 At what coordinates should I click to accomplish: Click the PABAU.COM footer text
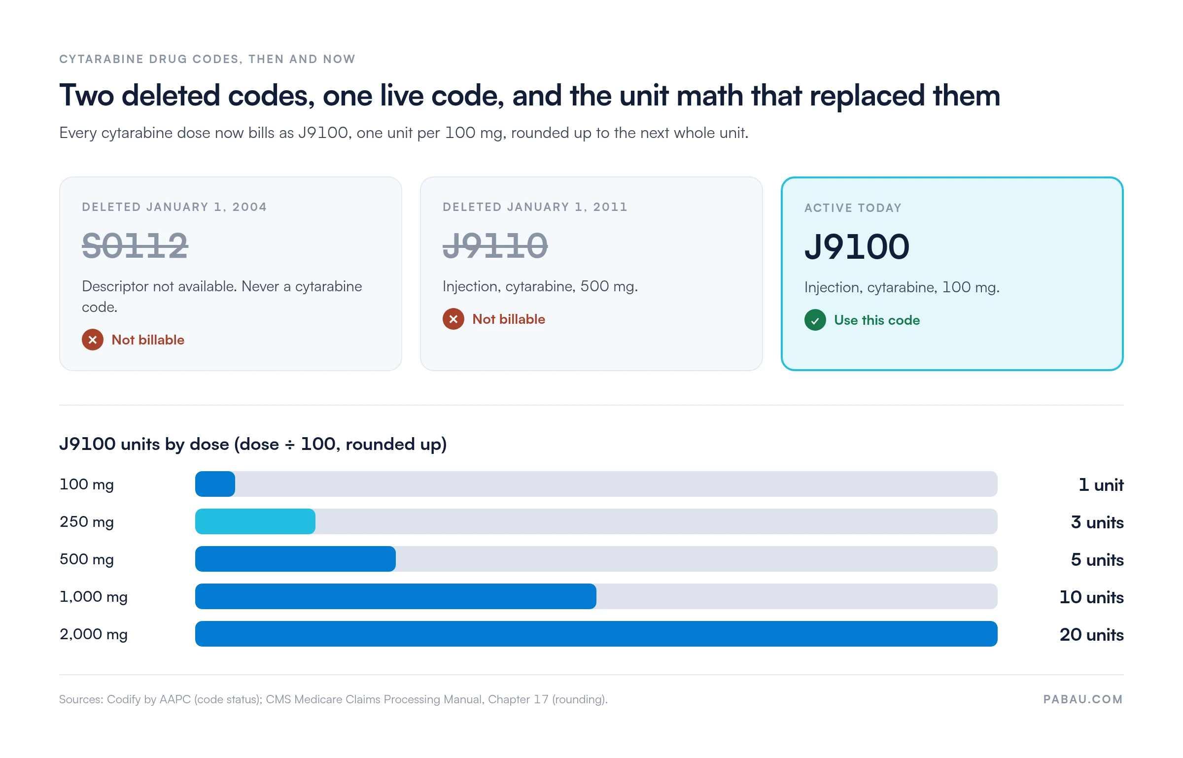point(1083,699)
